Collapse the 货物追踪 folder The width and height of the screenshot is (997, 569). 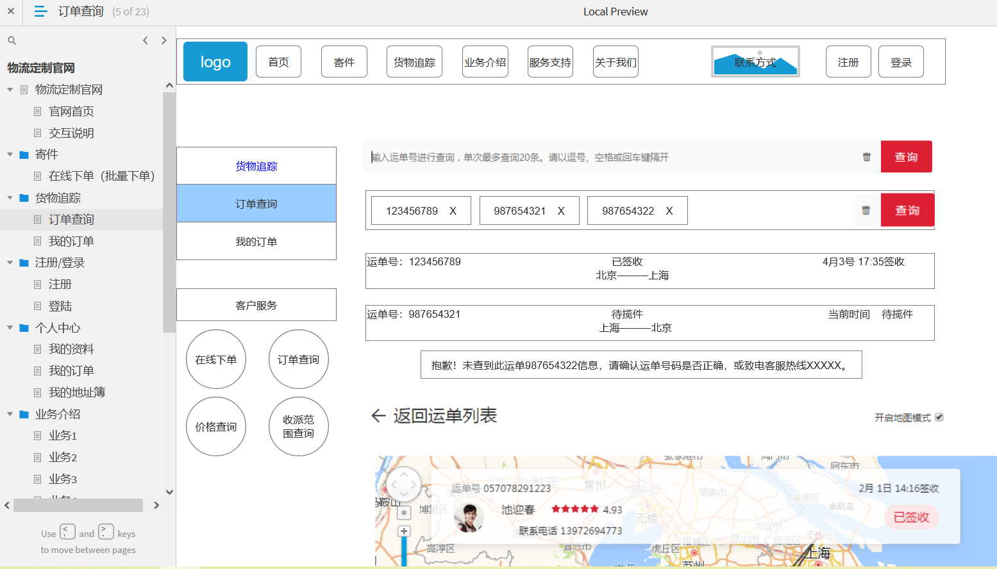click(x=10, y=198)
